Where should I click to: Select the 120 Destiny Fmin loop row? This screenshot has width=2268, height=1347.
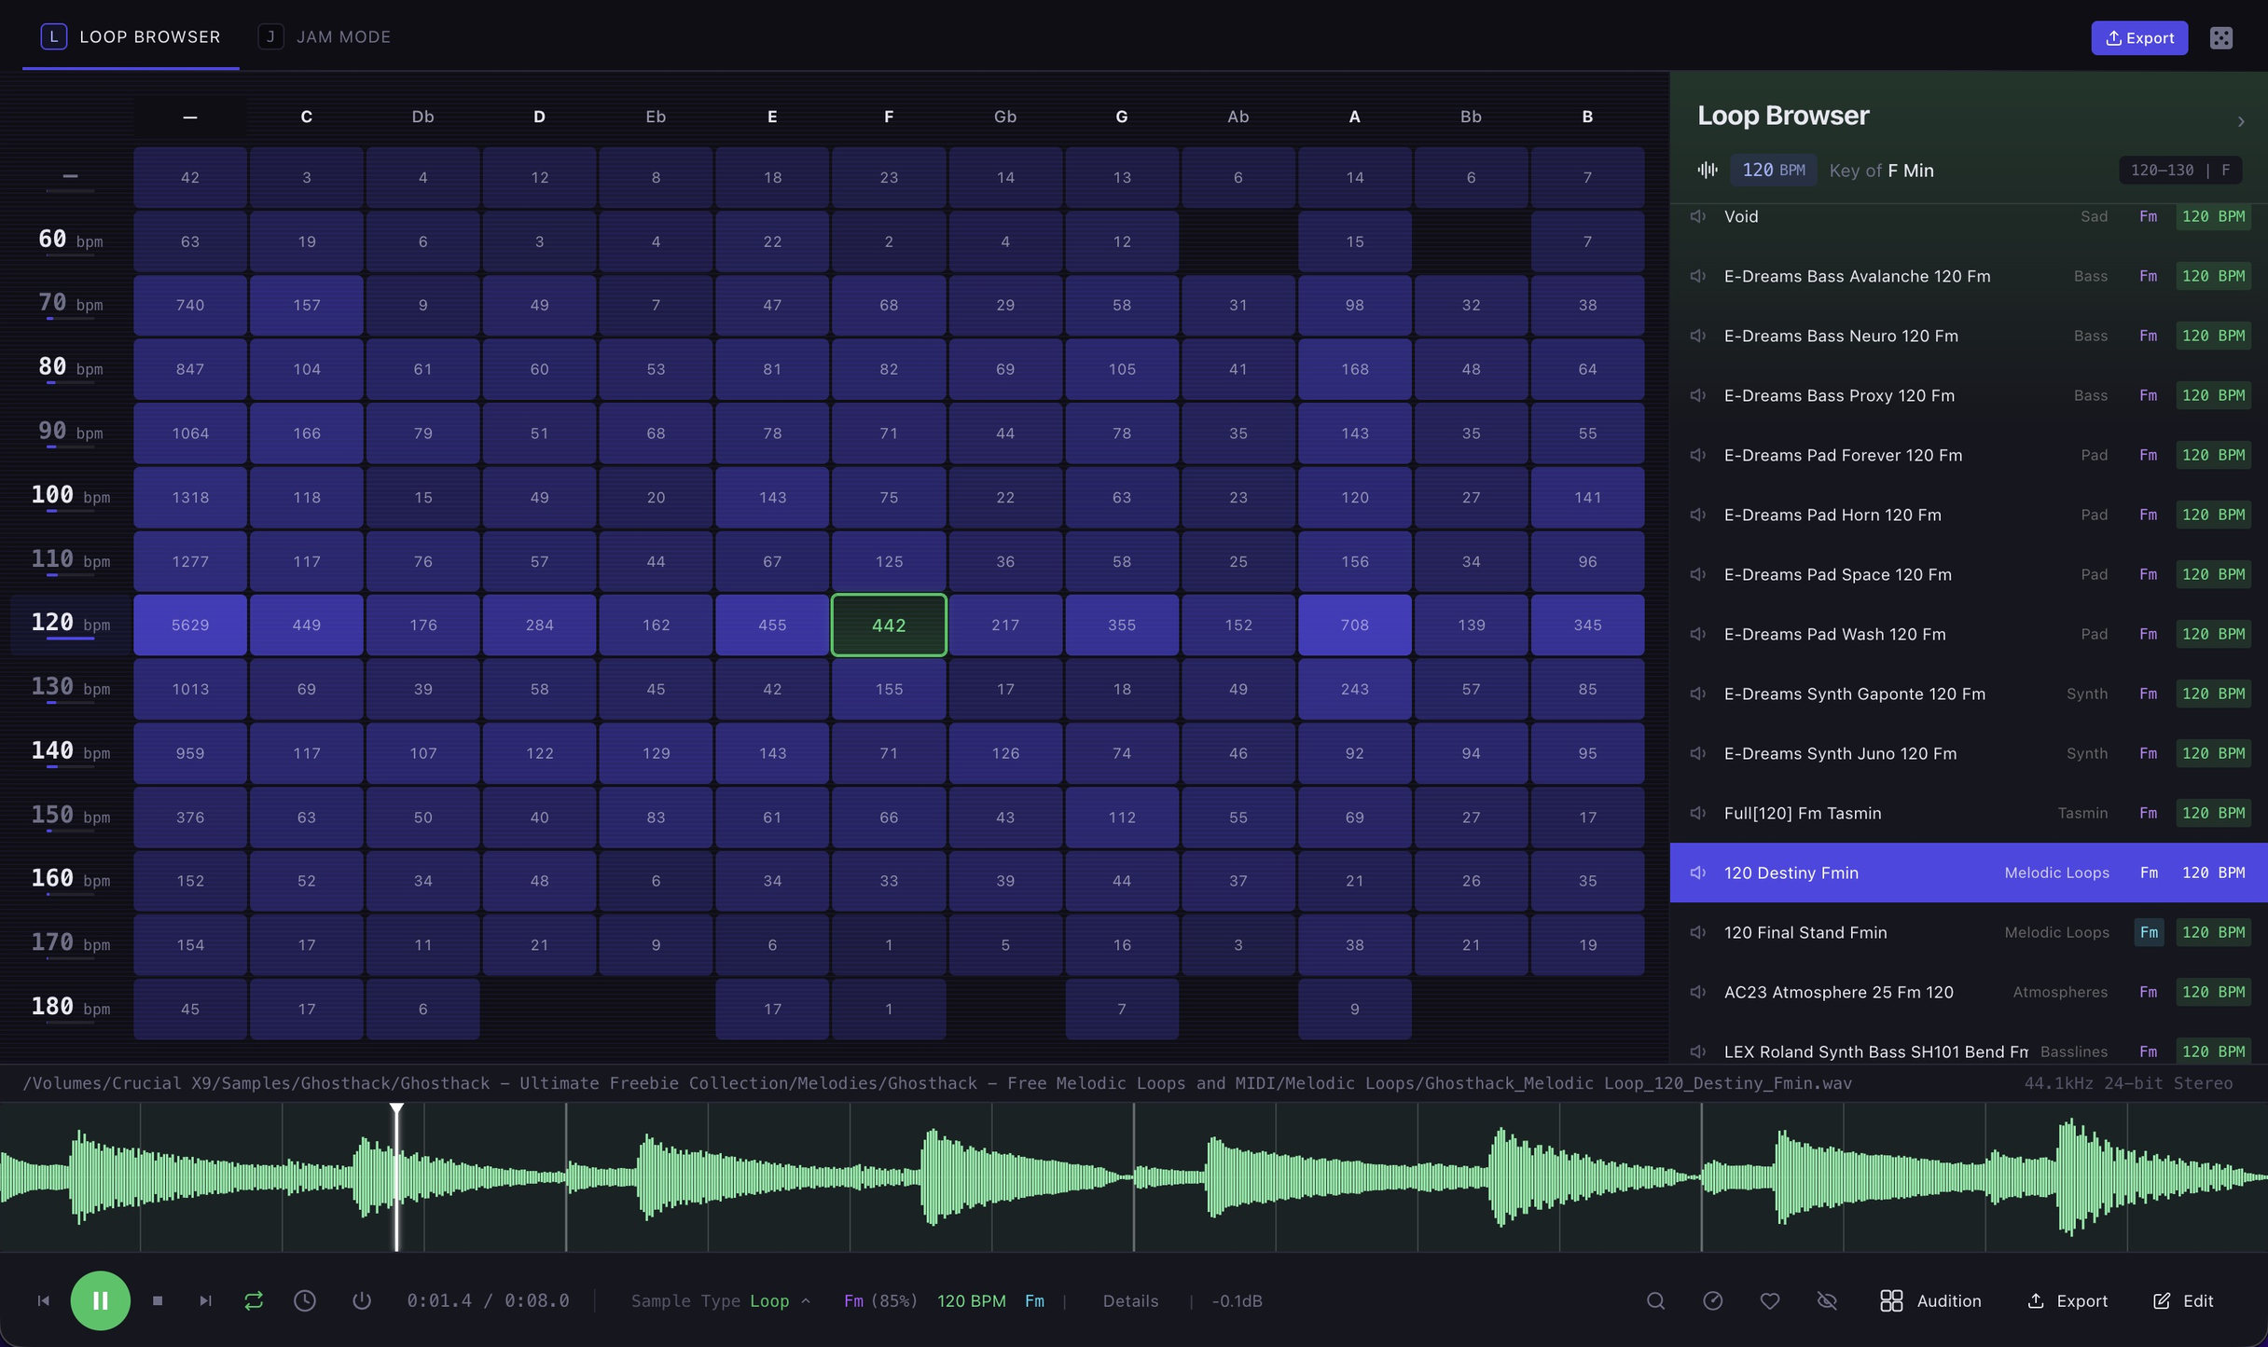[x=1969, y=873]
